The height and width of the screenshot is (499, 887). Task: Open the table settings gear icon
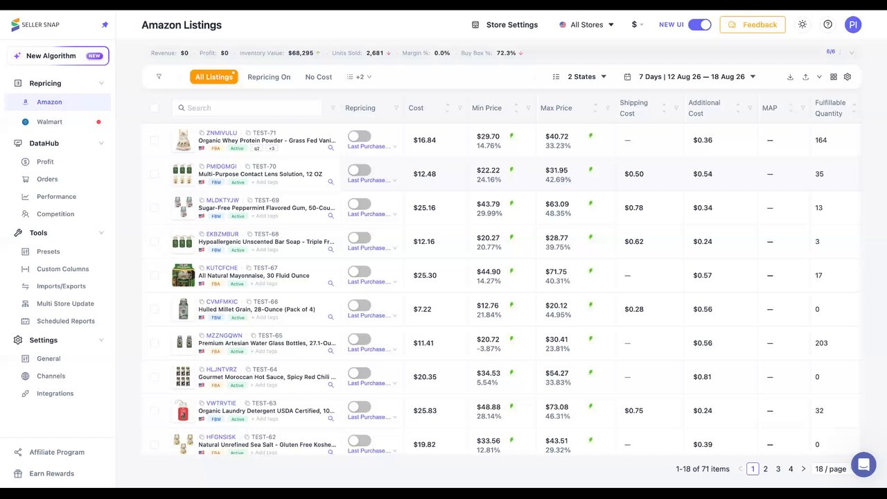(848, 77)
